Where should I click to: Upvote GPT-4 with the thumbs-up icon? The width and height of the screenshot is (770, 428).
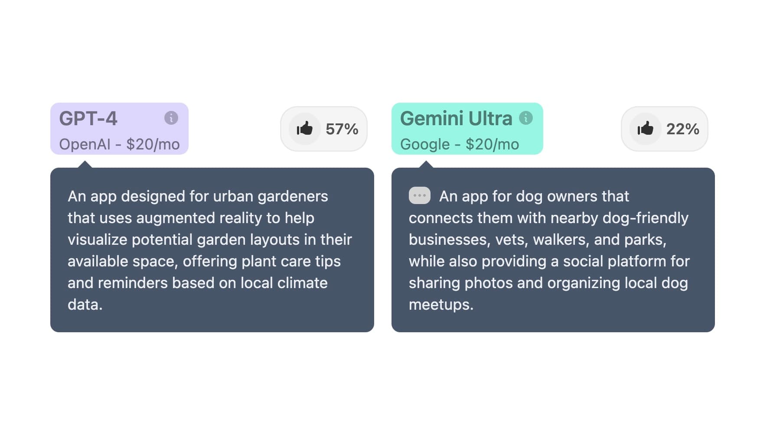(x=304, y=129)
